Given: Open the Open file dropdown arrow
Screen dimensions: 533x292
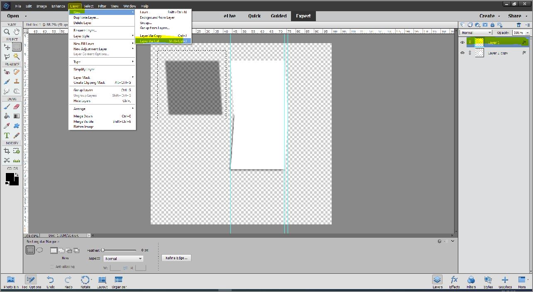Looking at the screenshot, I should point(26,16).
